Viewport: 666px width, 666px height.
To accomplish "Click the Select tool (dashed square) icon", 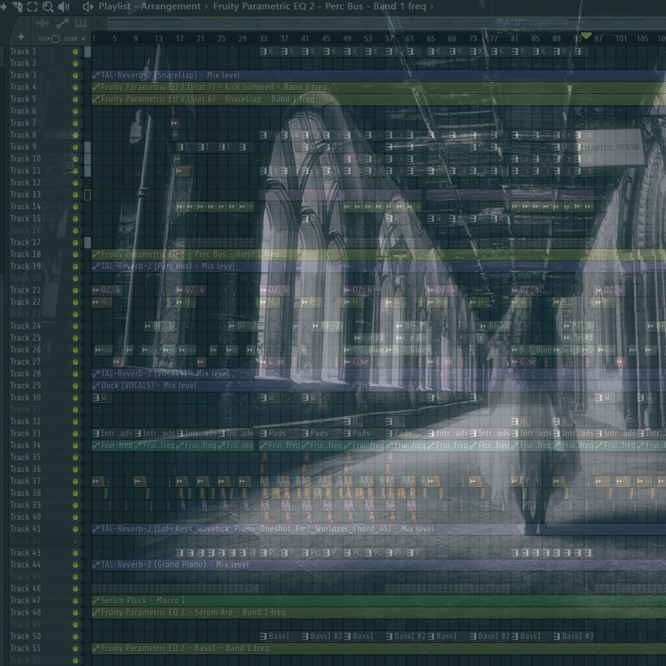I will [32, 7].
